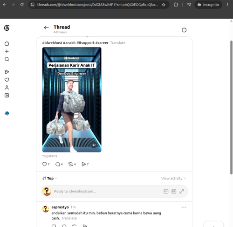Open Insights chart icon in sidebar
The image size is (233, 227).
7,95
